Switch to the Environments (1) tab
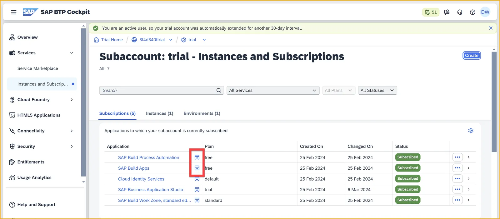This screenshot has height=219, width=500. coord(202,113)
